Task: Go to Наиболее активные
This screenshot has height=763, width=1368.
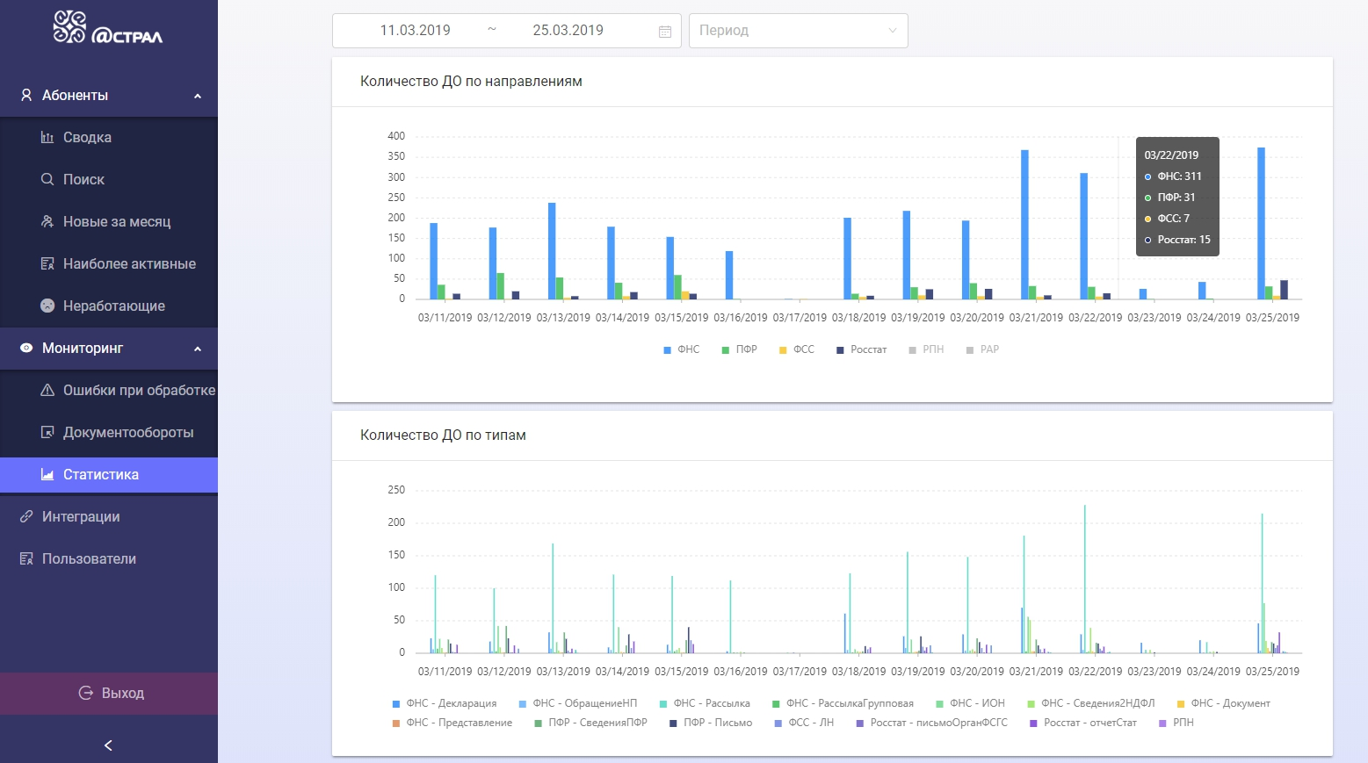Action: pos(109,263)
